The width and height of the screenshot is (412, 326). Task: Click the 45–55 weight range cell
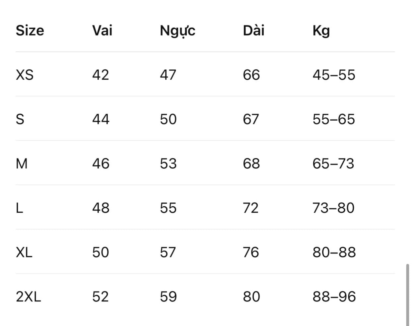point(334,75)
